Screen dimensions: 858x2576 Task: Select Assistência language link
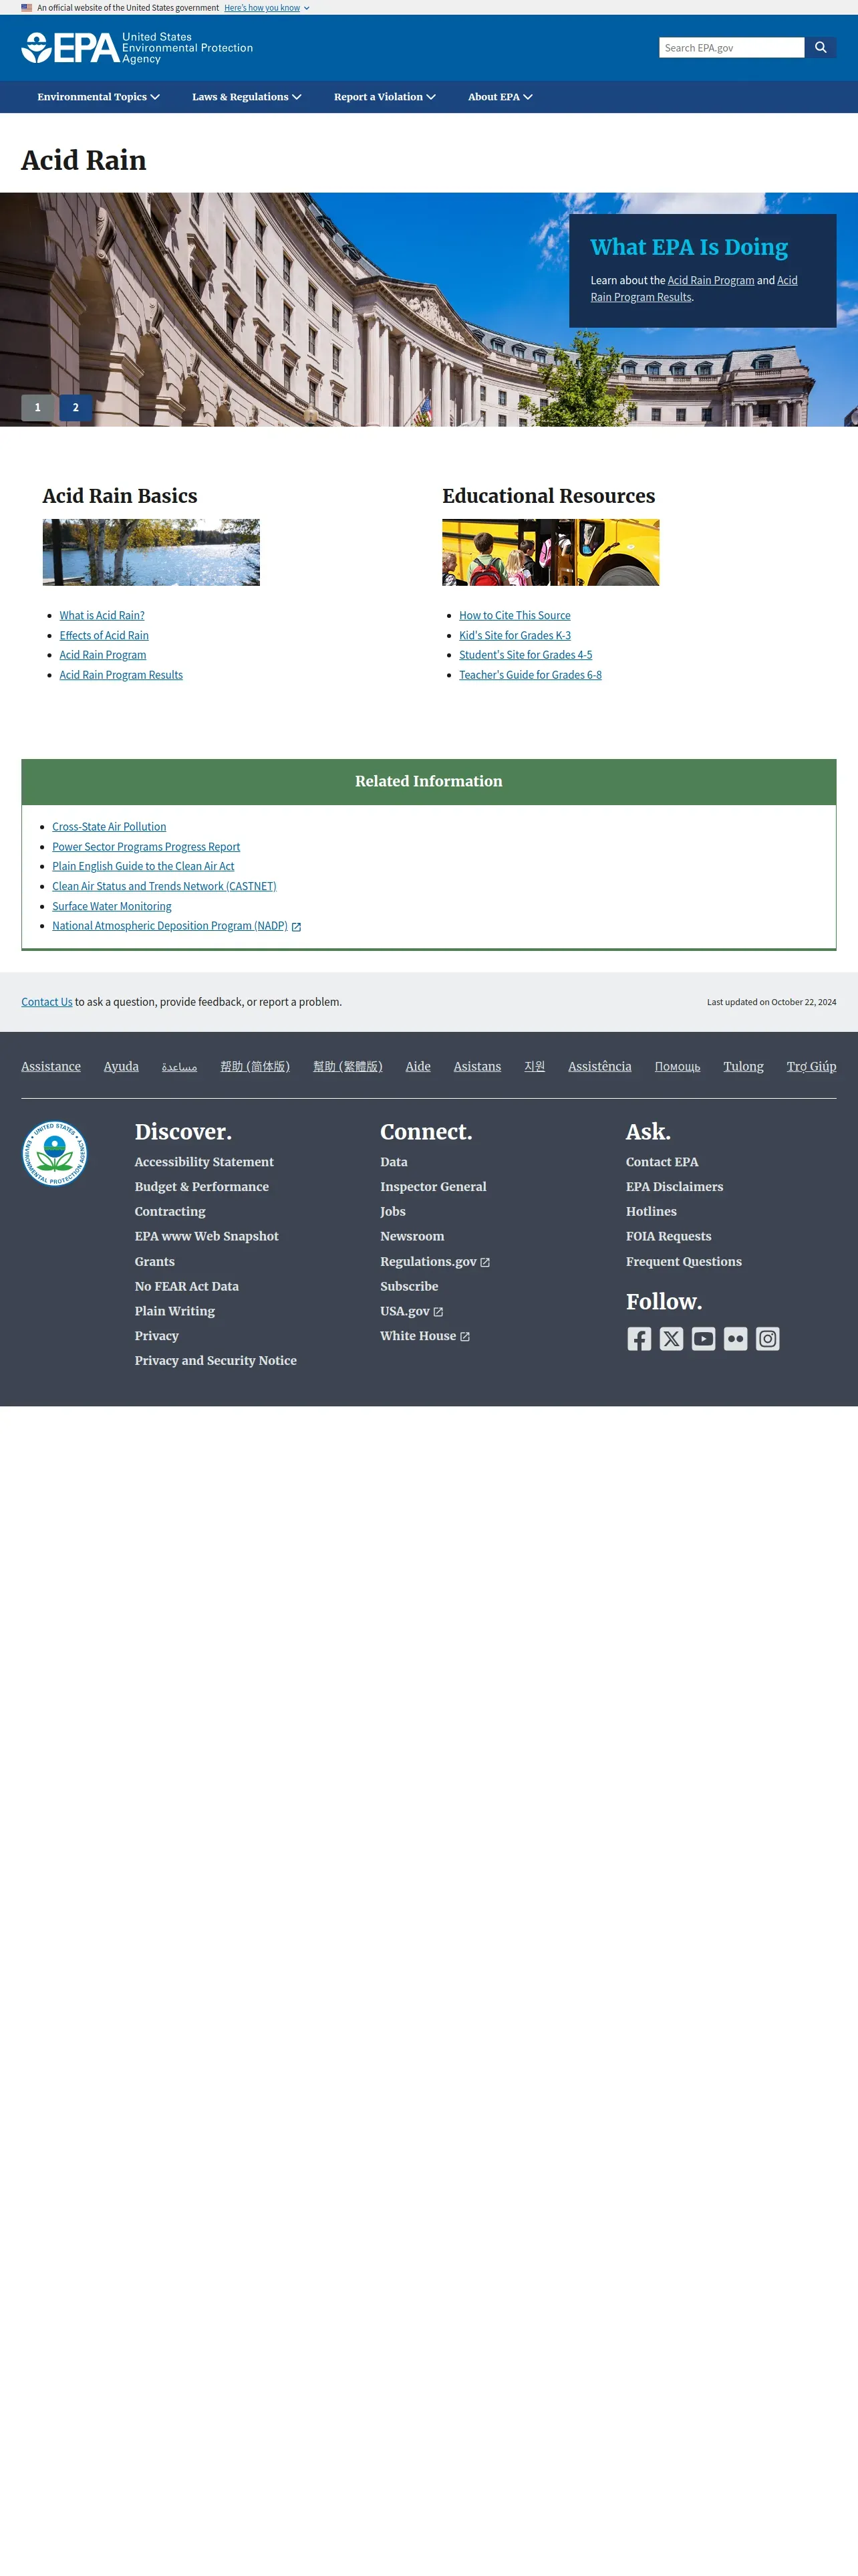(599, 1067)
